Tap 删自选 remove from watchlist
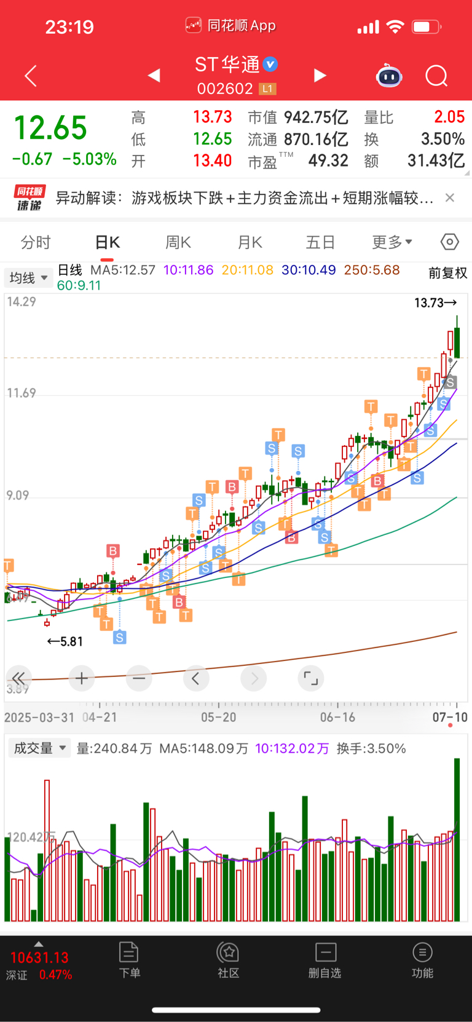 pyautogui.click(x=324, y=960)
